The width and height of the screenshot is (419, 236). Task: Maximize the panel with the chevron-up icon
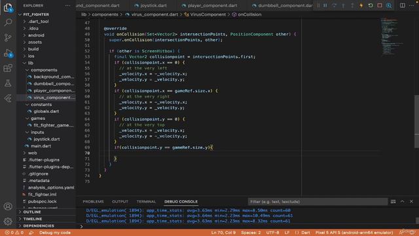(402, 201)
